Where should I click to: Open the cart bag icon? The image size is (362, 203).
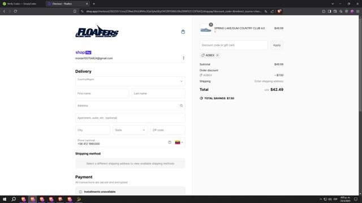pos(183,32)
